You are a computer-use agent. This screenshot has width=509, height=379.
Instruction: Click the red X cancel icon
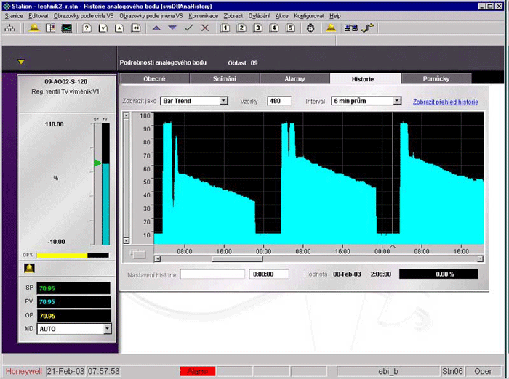tap(205, 28)
